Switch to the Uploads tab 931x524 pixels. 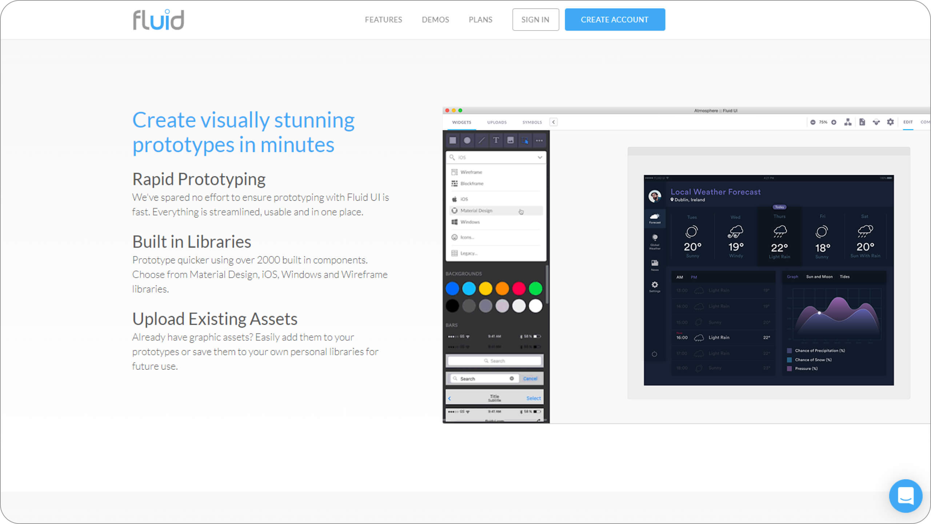click(497, 122)
